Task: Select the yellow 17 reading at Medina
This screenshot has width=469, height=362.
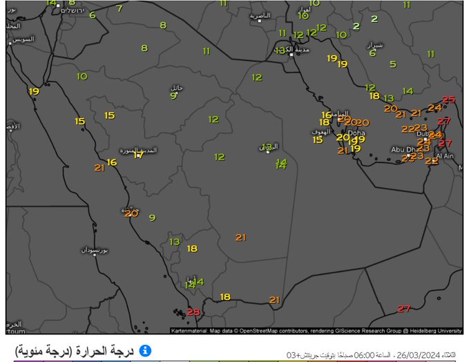Action: [x=138, y=155]
